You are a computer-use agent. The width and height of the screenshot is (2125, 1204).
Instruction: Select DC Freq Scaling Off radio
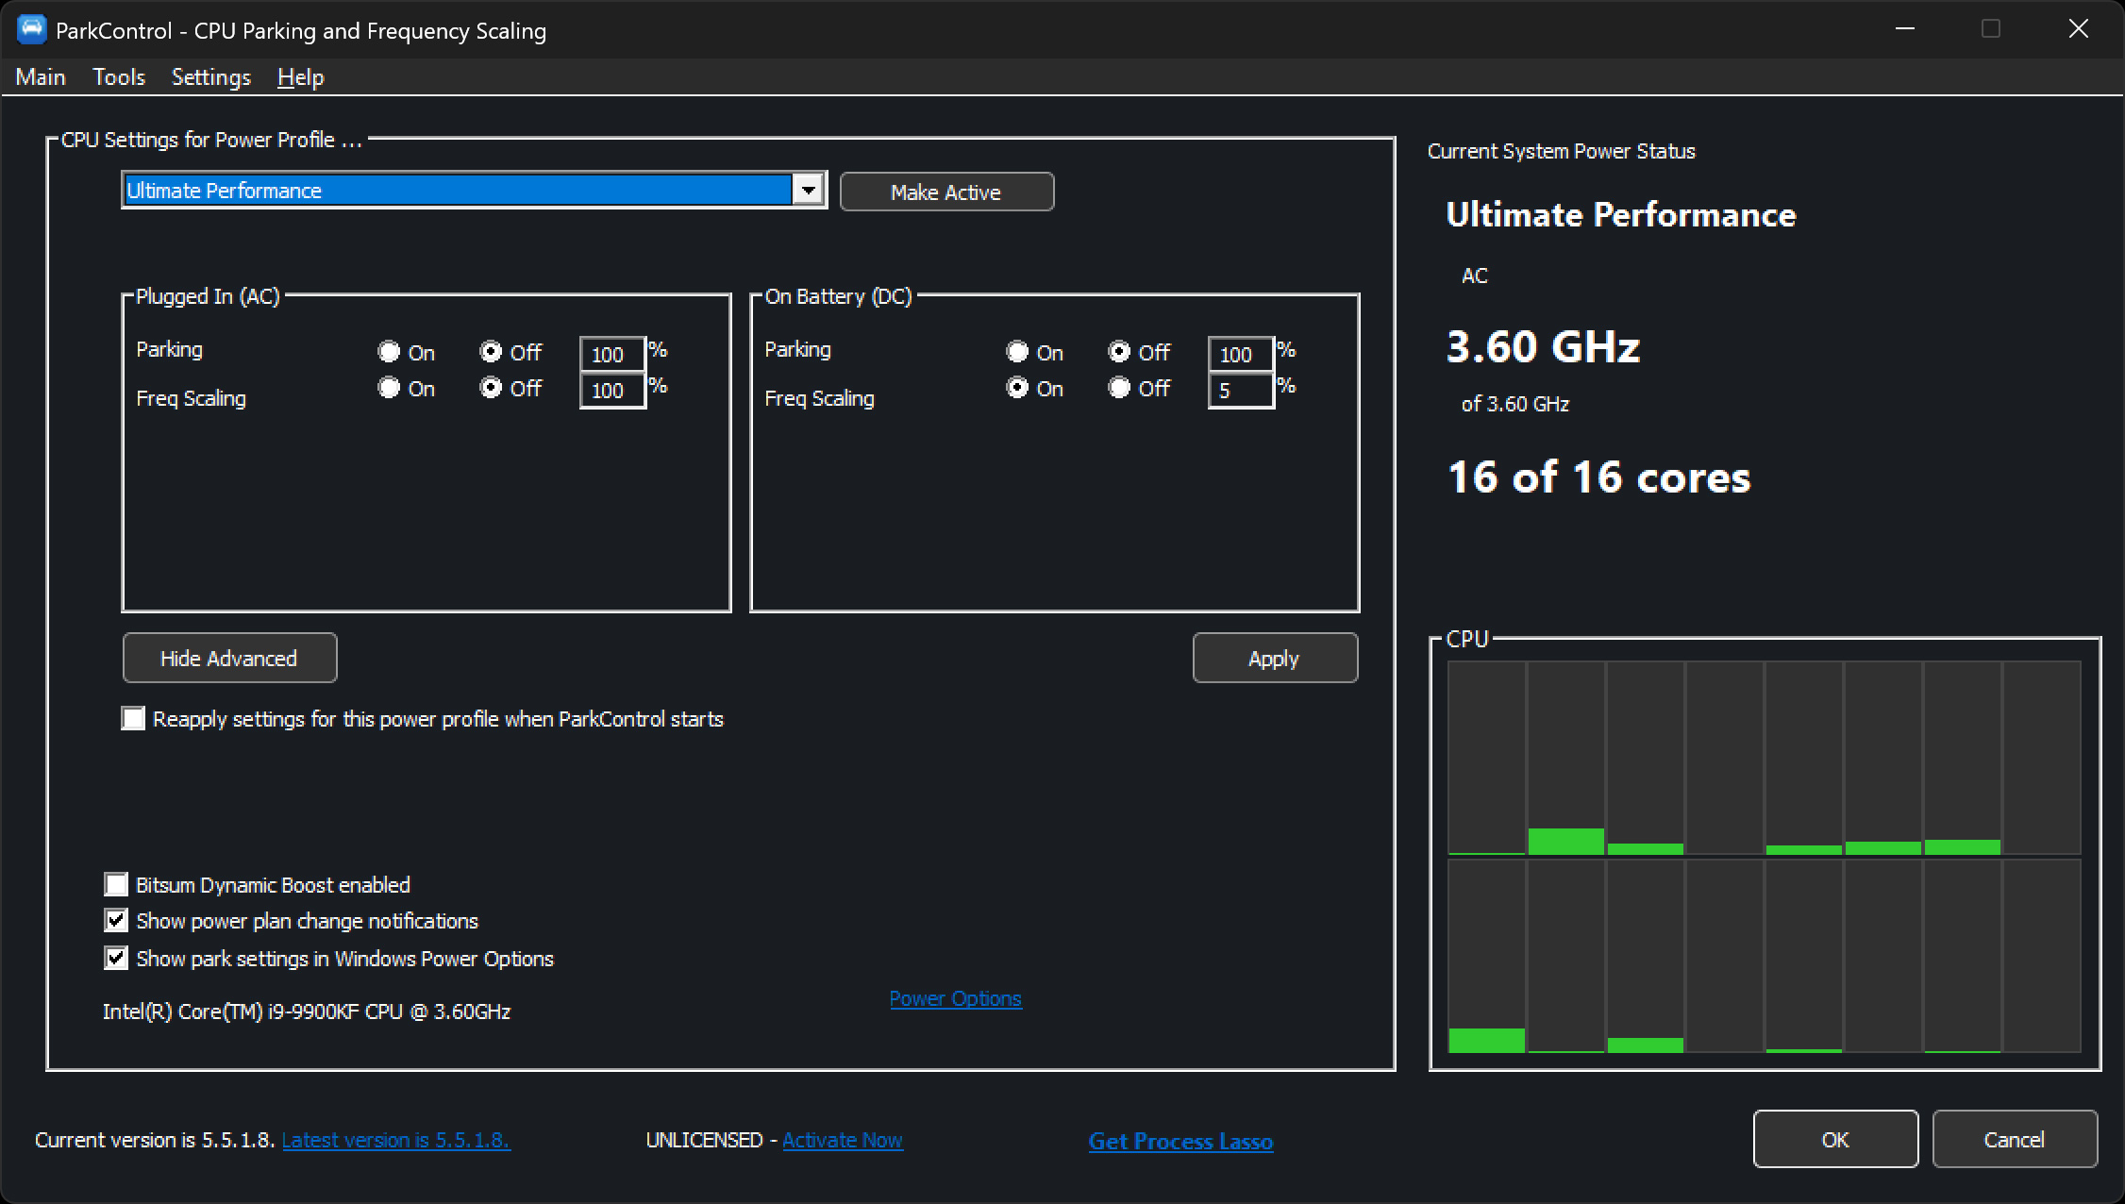tap(1119, 388)
